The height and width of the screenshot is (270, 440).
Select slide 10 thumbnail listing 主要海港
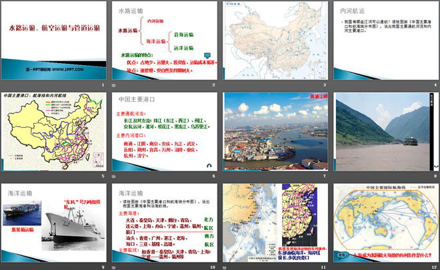click(165, 223)
